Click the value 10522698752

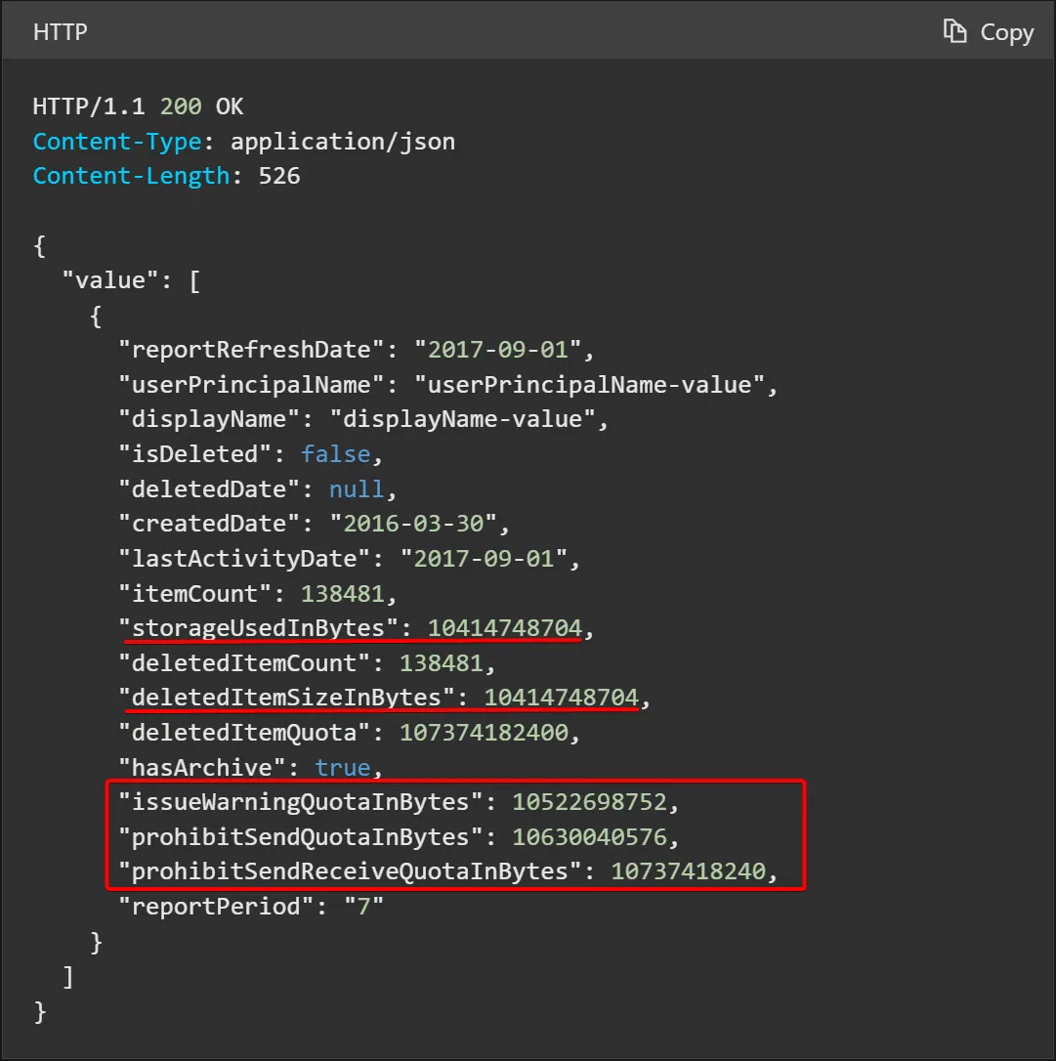pos(589,802)
